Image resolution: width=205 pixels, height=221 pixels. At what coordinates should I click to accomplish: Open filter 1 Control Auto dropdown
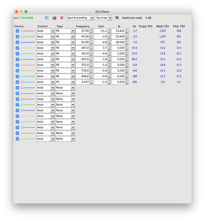[x=45, y=31]
